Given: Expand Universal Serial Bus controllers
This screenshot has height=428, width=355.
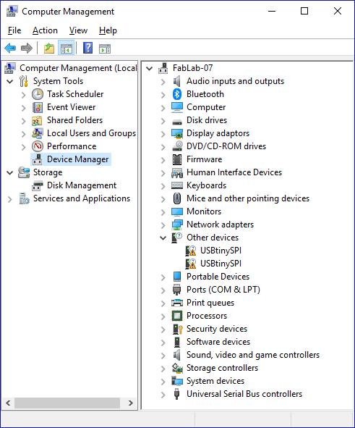Looking at the screenshot, I should (x=163, y=395).
